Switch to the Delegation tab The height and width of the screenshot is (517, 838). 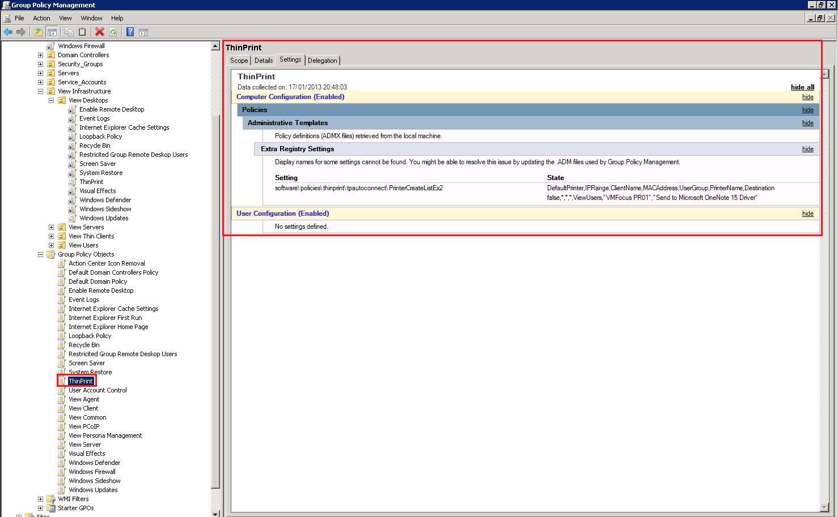(322, 61)
